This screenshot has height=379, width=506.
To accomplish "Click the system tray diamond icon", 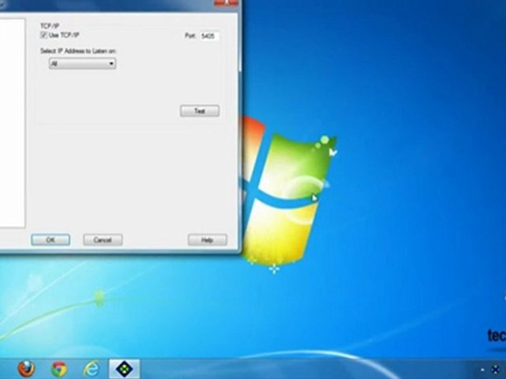I will click(x=495, y=370).
